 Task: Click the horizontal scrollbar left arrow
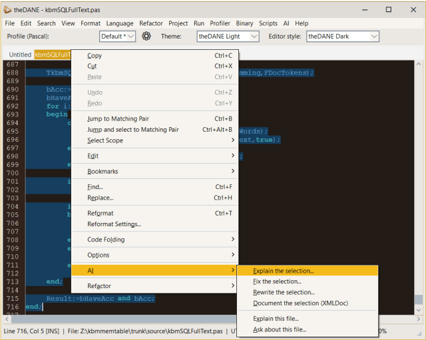pyautogui.click(x=7, y=319)
